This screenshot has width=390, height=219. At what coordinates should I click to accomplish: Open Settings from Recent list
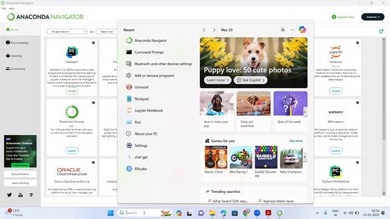click(136, 145)
